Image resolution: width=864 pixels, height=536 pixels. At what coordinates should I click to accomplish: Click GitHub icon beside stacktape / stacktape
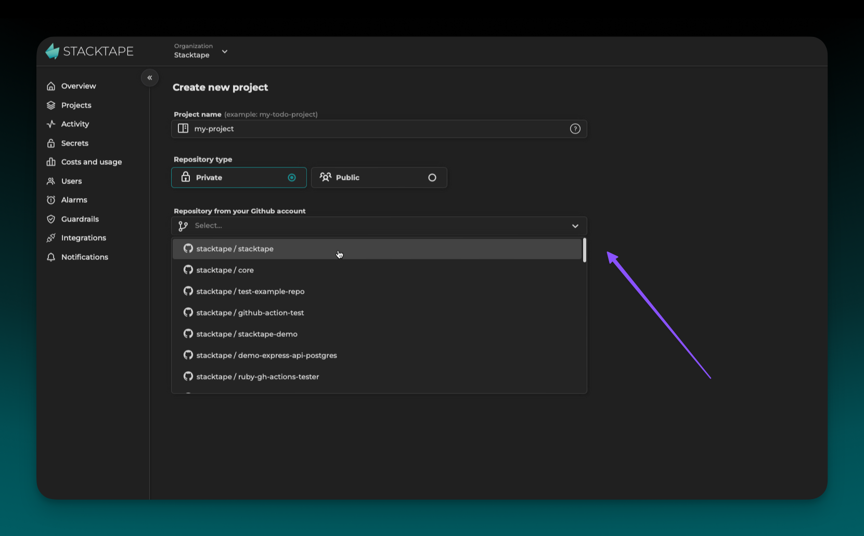188,249
